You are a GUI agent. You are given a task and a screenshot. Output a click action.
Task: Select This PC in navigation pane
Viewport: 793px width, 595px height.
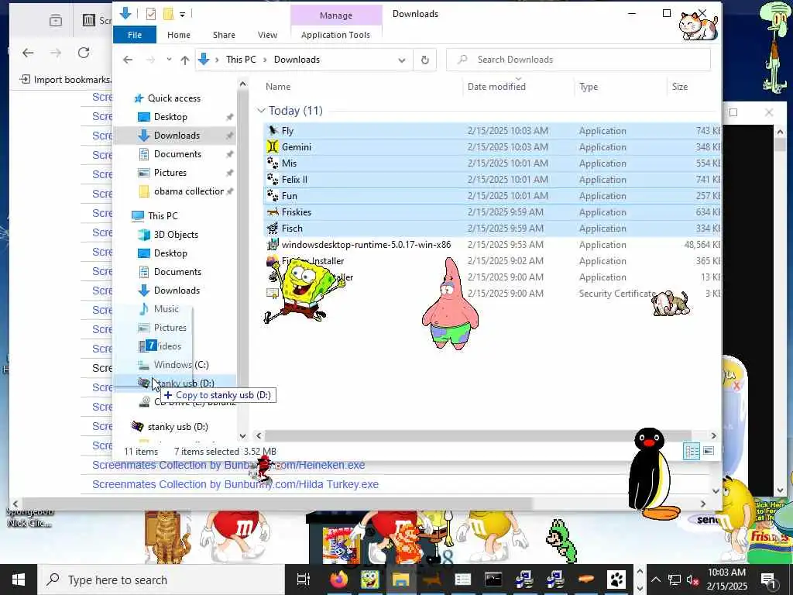click(x=163, y=215)
